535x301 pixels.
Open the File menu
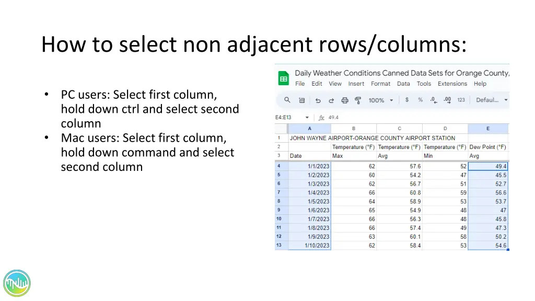point(300,84)
